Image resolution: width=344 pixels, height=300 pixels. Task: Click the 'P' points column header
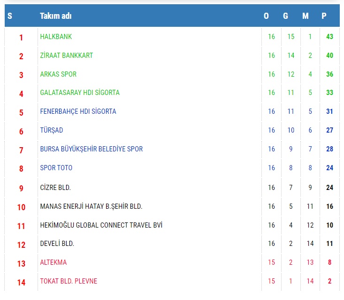click(324, 16)
